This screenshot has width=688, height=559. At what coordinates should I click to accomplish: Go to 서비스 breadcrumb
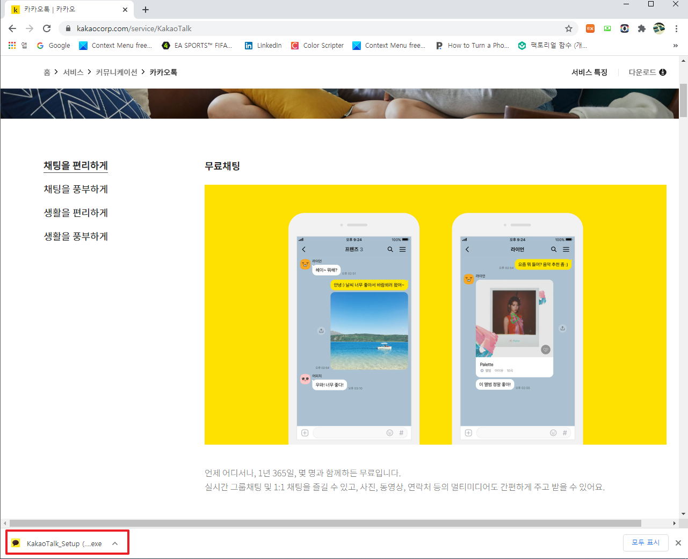73,72
